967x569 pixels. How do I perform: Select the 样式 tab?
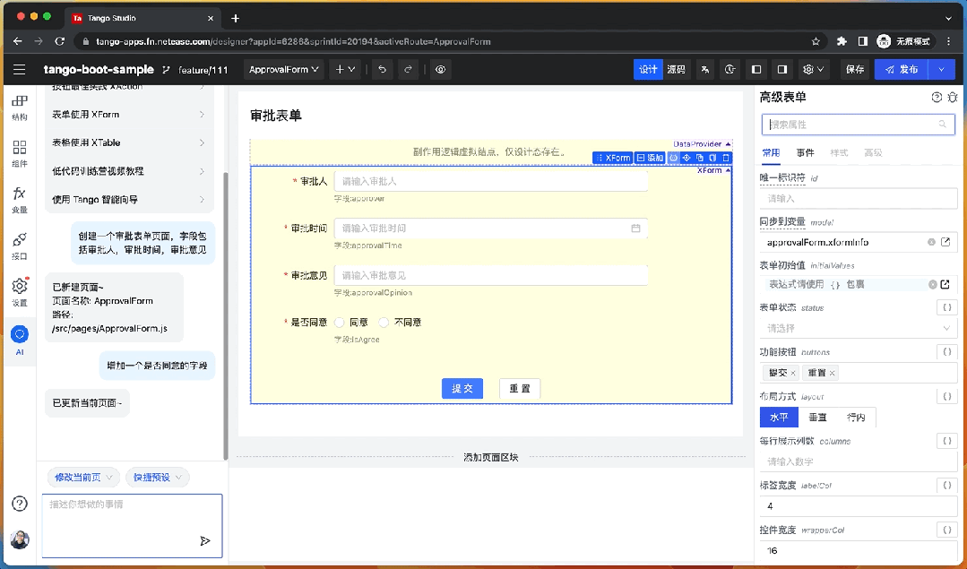[839, 153]
